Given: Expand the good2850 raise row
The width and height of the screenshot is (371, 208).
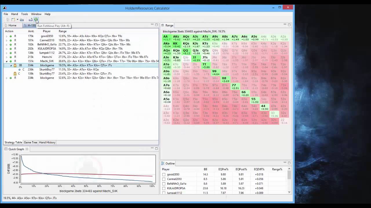Looking at the screenshot, I should coord(7,36).
